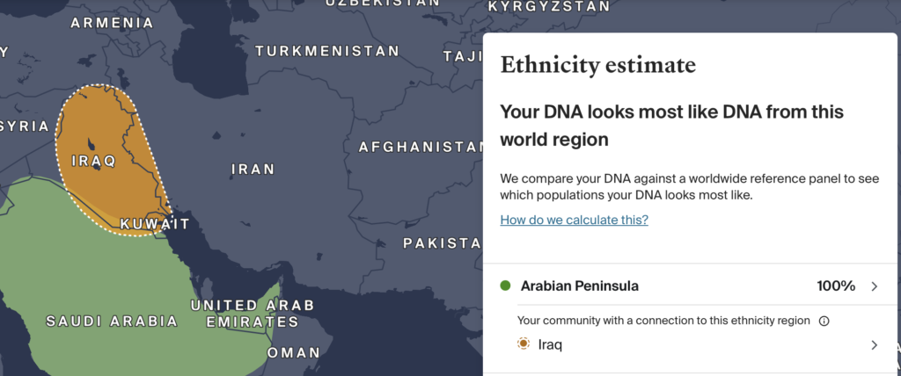Open the Iraq community row chevron
901x376 pixels.
click(x=875, y=345)
